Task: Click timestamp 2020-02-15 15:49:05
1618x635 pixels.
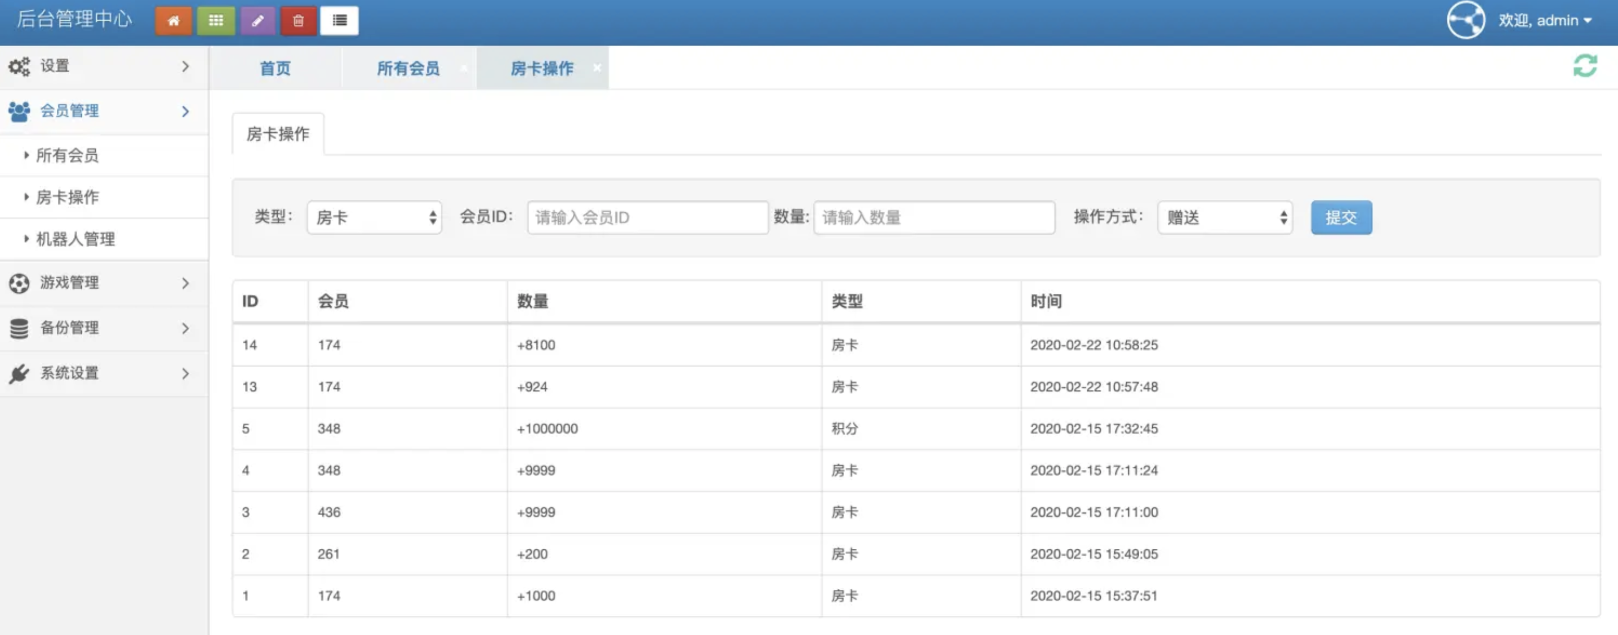Action: [1094, 554]
